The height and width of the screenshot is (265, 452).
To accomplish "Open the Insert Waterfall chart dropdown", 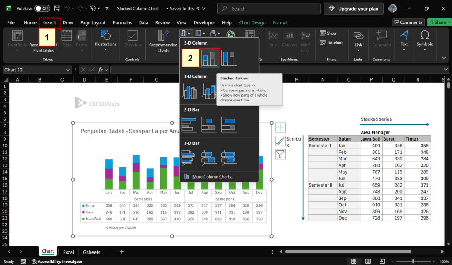I will (x=215, y=34).
